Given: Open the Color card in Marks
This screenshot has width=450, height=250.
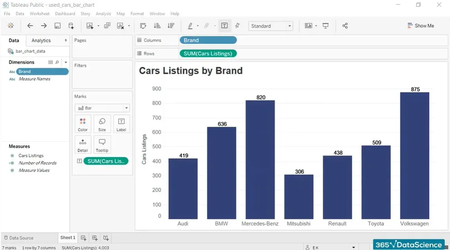Looking at the screenshot, I should [x=83, y=124].
